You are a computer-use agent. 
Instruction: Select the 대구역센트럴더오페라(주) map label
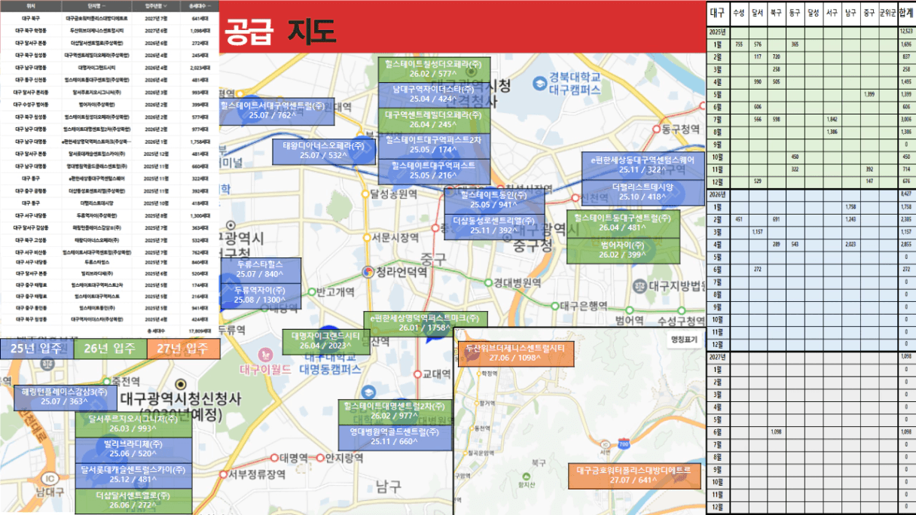[435, 121]
